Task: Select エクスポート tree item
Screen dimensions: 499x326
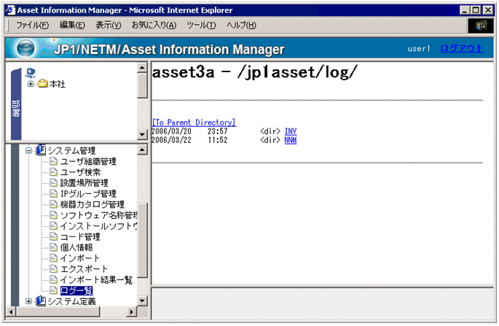Action: pyautogui.click(x=84, y=268)
